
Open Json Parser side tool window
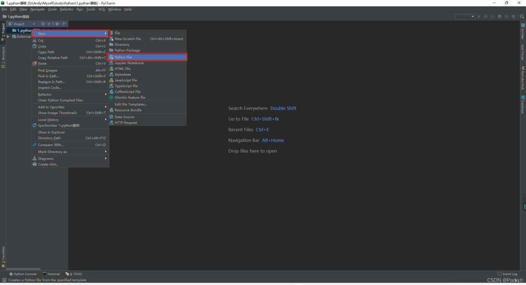(523, 52)
